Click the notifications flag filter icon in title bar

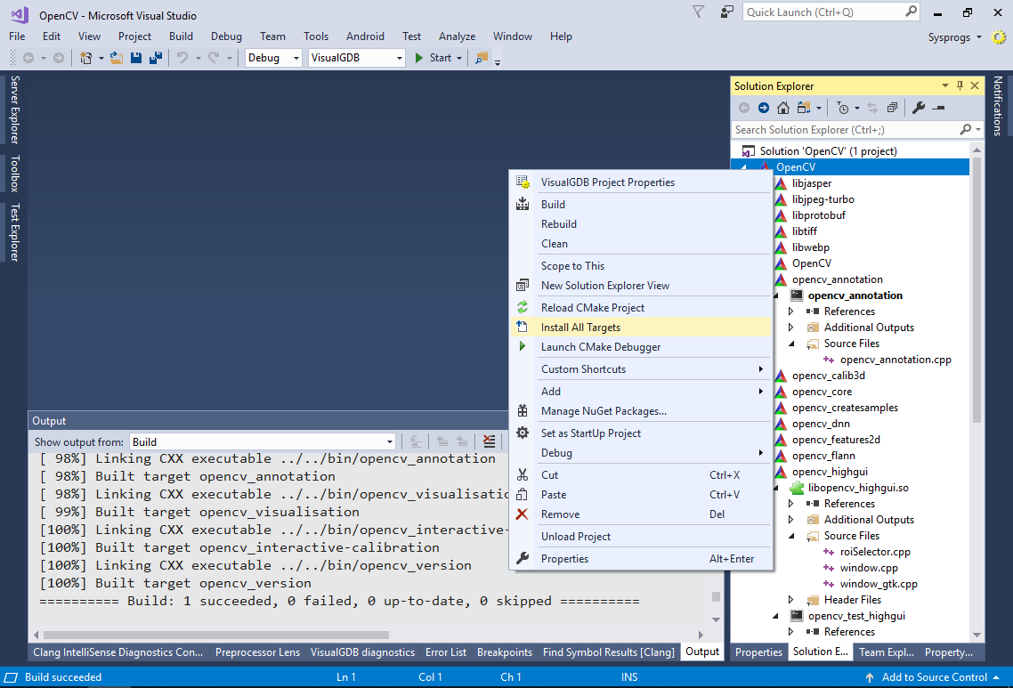[x=699, y=12]
